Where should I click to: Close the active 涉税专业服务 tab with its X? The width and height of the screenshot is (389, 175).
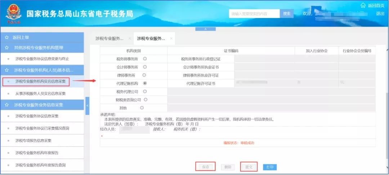(x=171, y=39)
